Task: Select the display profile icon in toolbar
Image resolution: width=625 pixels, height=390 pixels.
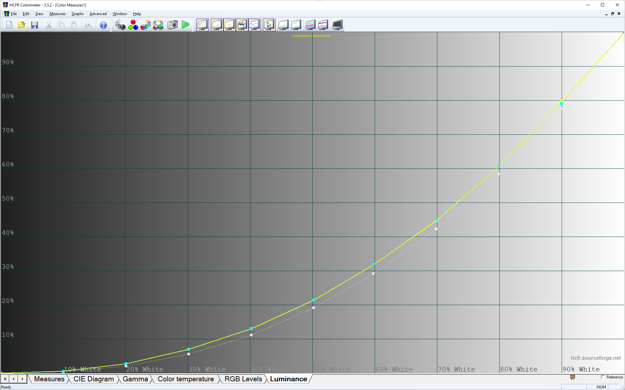Action: [269, 25]
